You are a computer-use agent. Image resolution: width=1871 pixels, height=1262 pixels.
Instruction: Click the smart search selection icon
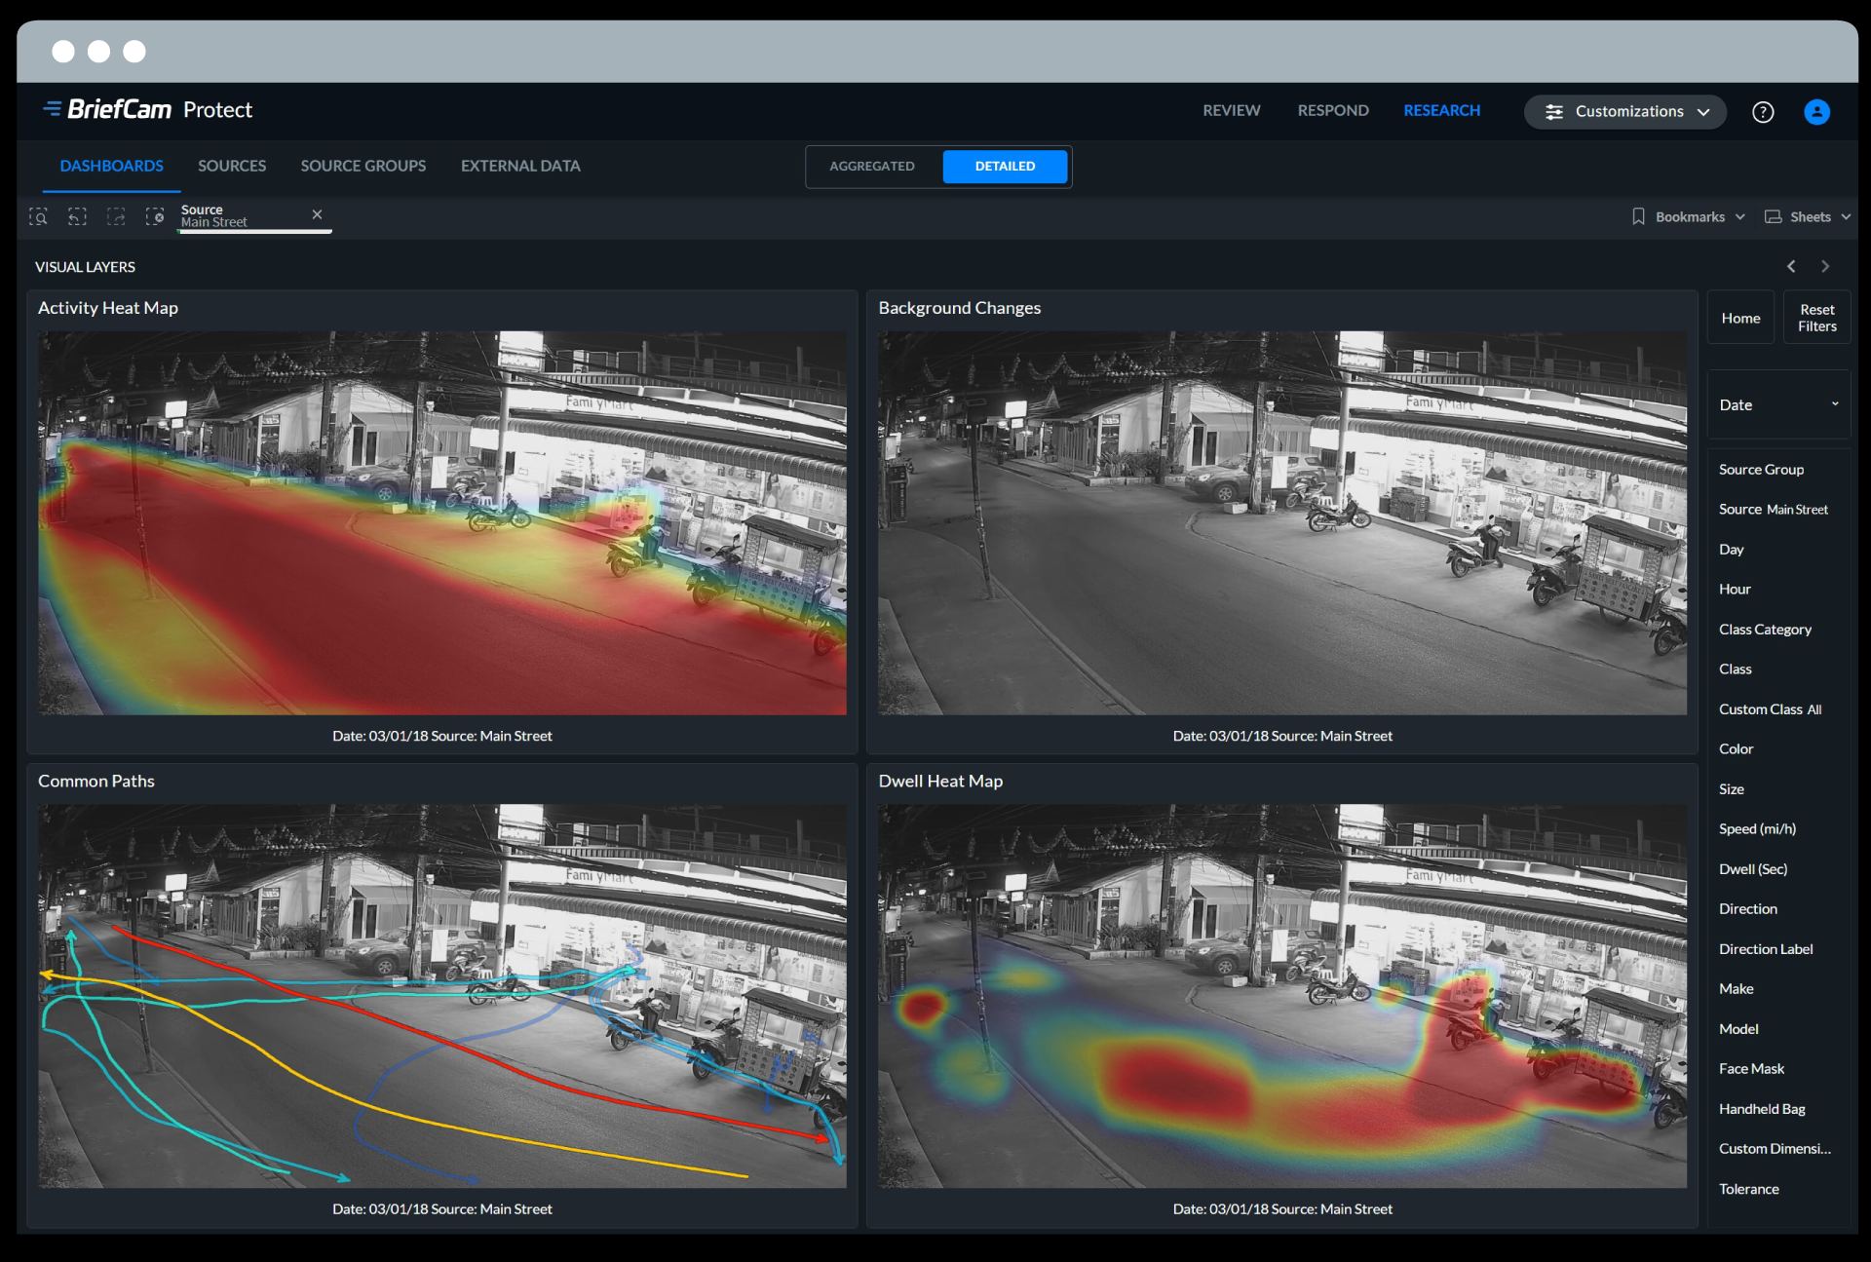pos(38,216)
